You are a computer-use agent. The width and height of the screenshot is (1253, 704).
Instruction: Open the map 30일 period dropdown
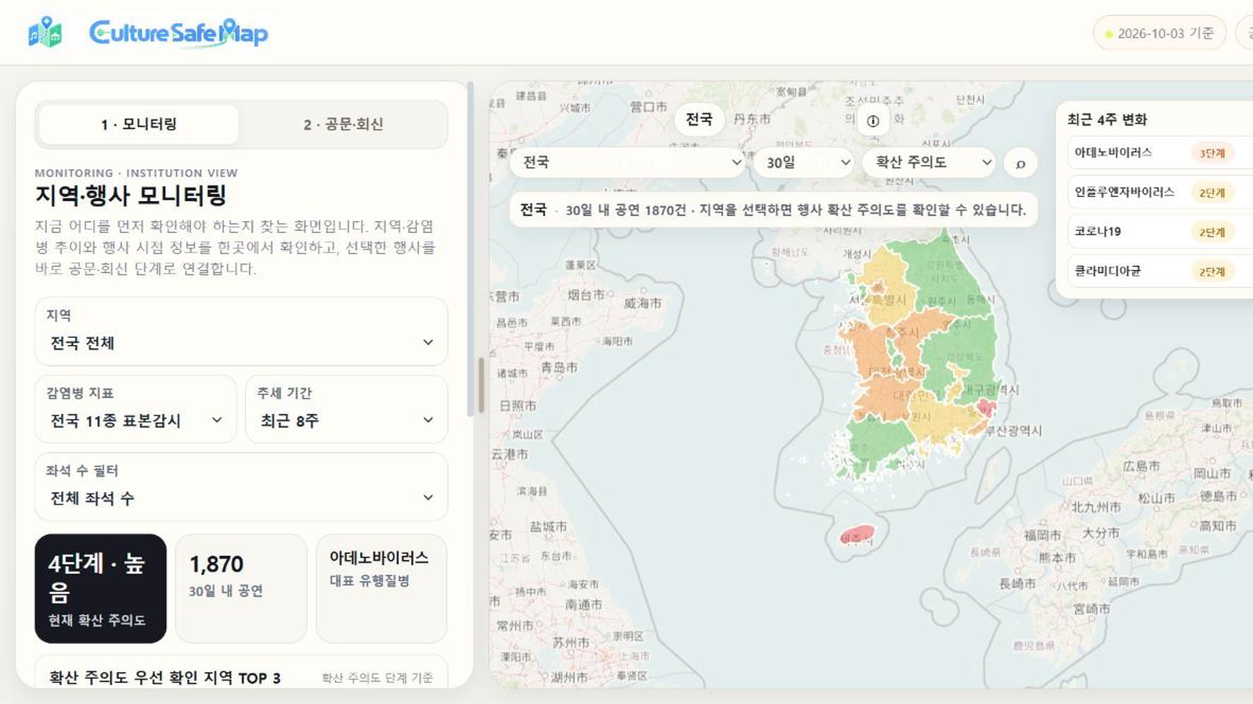pos(805,162)
